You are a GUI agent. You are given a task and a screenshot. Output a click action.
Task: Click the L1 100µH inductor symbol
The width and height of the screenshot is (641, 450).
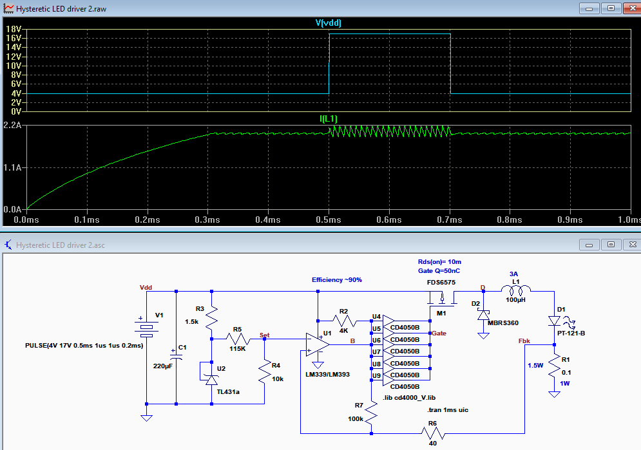[x=516, y=290]
